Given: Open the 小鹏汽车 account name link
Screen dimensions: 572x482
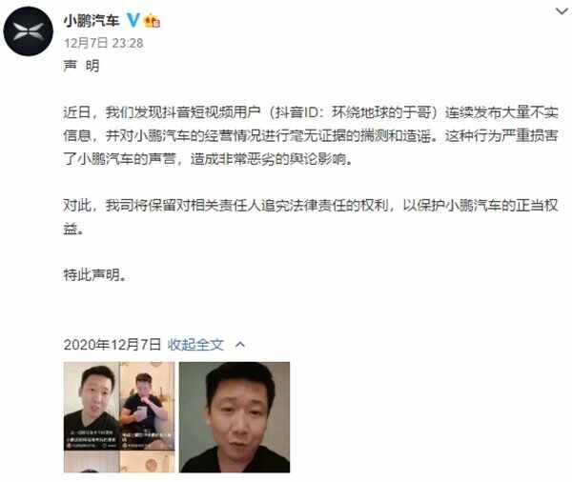Looking at the screenshot, I should tap(92, 20).
